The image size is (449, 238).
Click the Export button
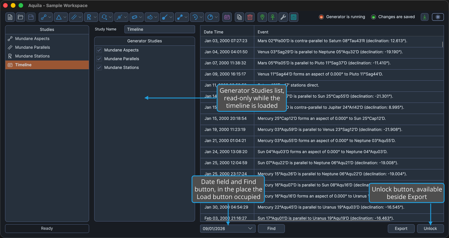401,229
